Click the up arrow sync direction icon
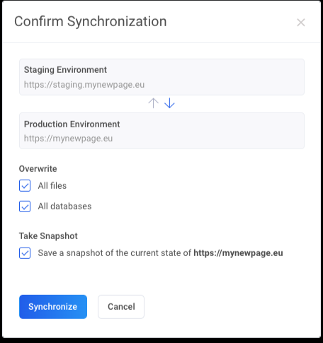This screenshot has height=343, width=323. (154, 103)
